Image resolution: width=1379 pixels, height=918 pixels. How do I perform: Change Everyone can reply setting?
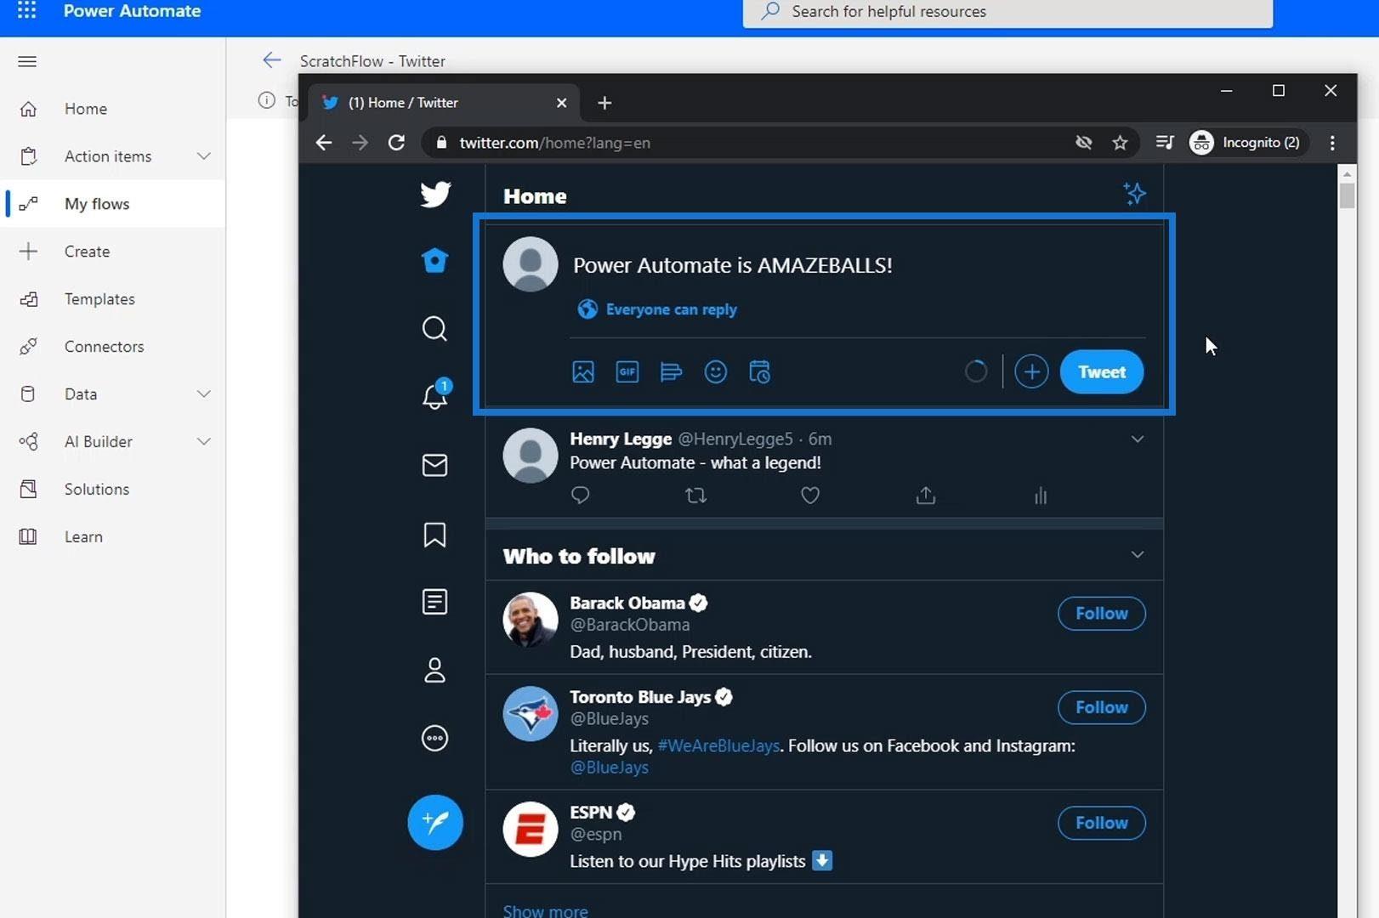(657, 309)
